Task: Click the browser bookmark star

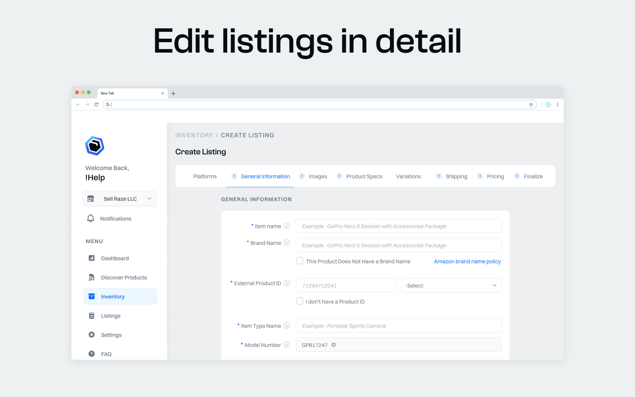Action: point(531,104)
